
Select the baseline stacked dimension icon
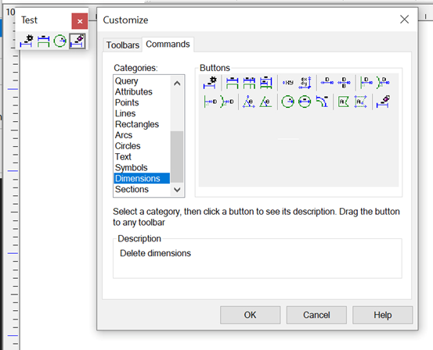pyautogui.click(x=266, y=82)
